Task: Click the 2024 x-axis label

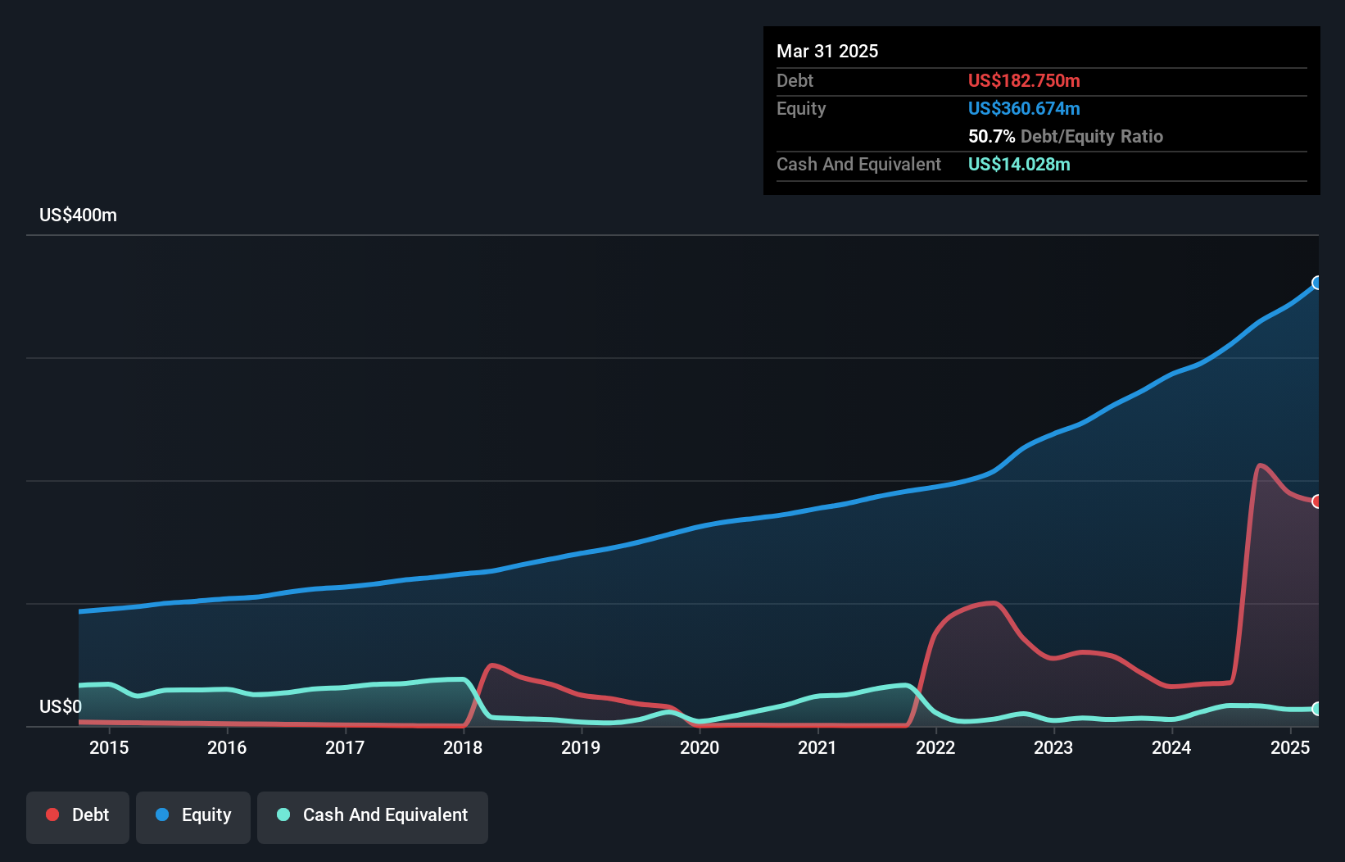Action: click(x=1171, y=747)
